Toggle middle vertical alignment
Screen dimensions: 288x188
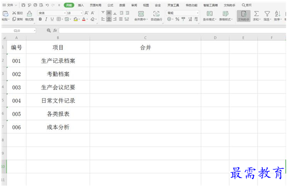(x=109, y=13)
